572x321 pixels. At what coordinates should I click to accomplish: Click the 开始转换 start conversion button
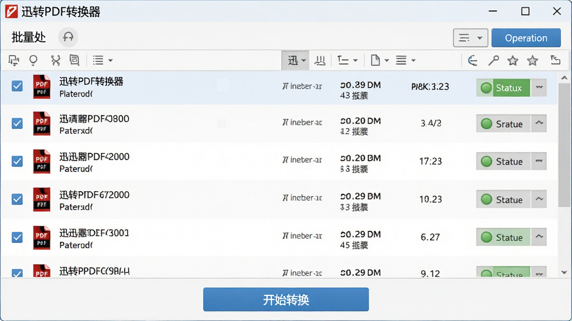(x=286, y=299)
